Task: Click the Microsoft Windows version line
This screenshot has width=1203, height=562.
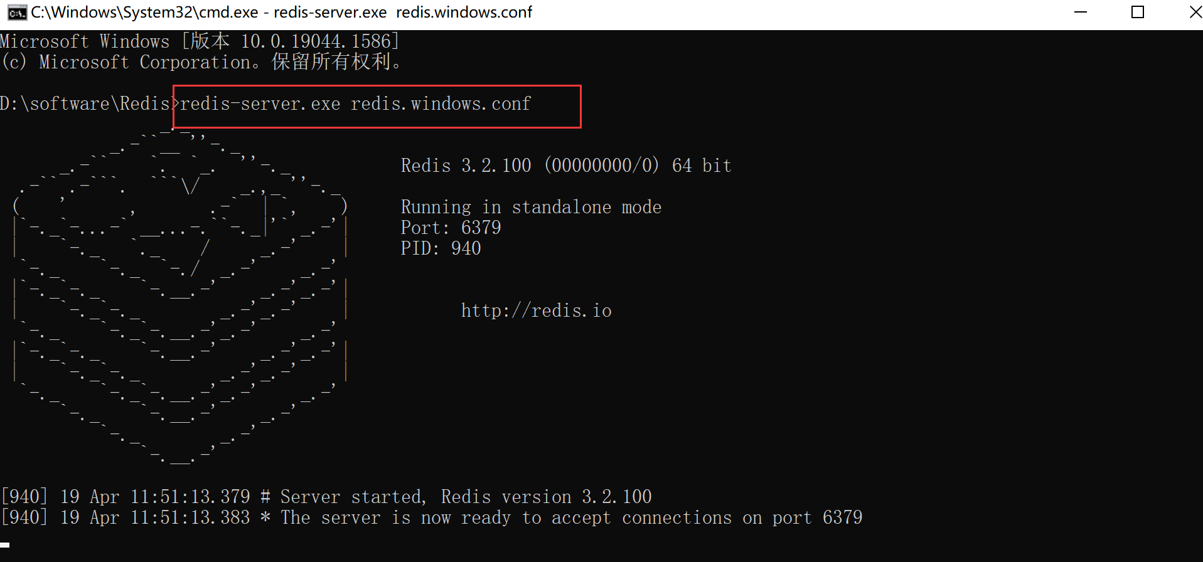Action: tap(200, 40)
